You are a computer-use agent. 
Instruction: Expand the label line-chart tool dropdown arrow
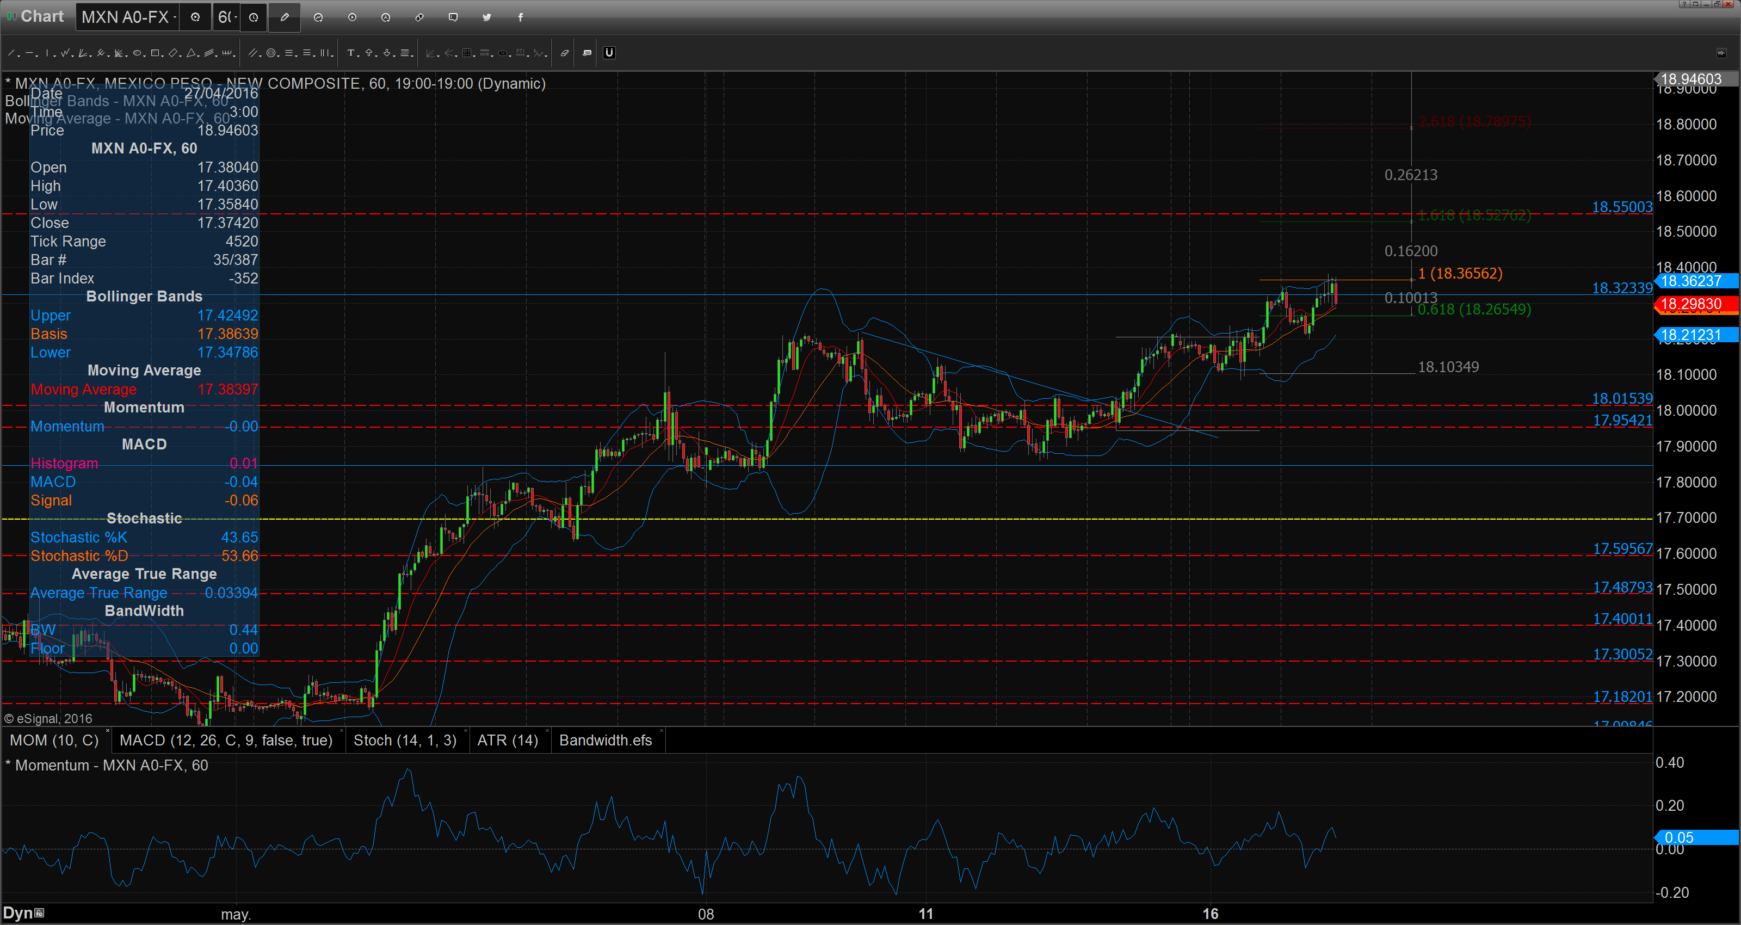pos(546,55)
